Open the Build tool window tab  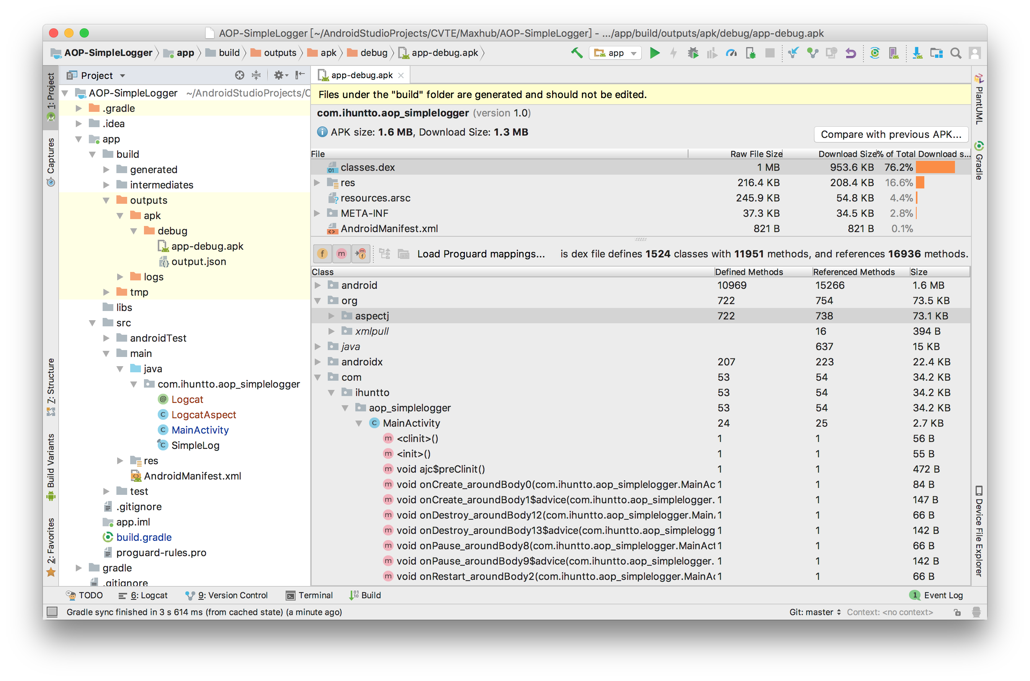coord(365,595)
